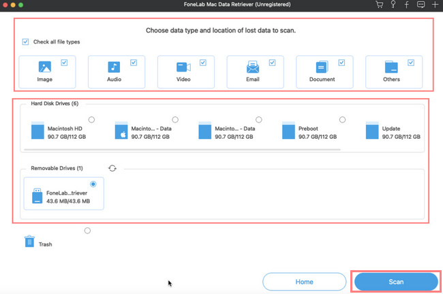443x294 pixels.
Task: Select the Trash radio button
Action: (x=88, y=231)
